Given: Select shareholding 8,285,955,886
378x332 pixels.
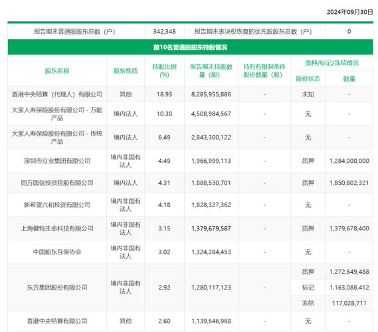Looking at the screenshot, I should 211,94.
